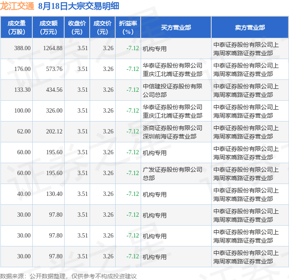The image size is (289, 280).
Task: Click the 收盘价(元) column header
Action: pos(77,27)
